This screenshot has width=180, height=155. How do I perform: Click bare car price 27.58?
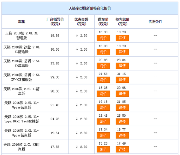[103, 74]
